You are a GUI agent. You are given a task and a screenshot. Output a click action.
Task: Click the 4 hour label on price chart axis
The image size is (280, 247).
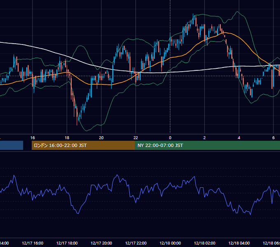pos(239,138)
